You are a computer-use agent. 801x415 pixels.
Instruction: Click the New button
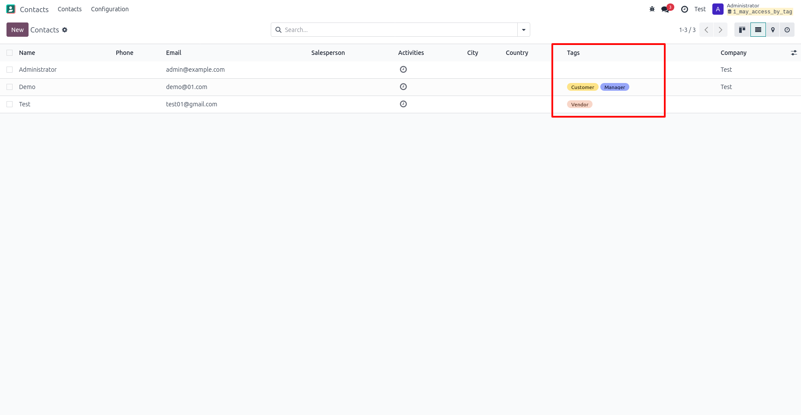pyautogui.click(x=17, y=30)
